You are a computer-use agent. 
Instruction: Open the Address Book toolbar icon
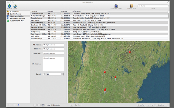[x=132, y=6]
